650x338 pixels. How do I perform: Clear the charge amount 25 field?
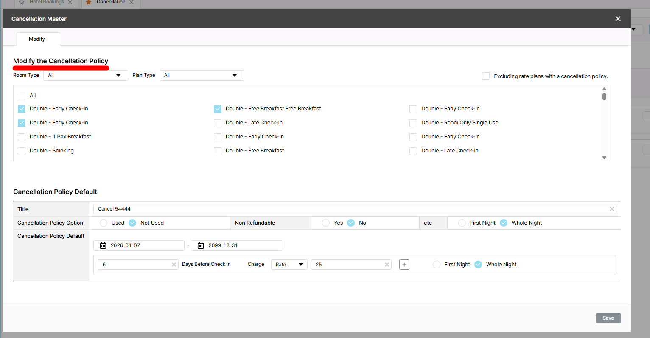(x=387, y=265)
